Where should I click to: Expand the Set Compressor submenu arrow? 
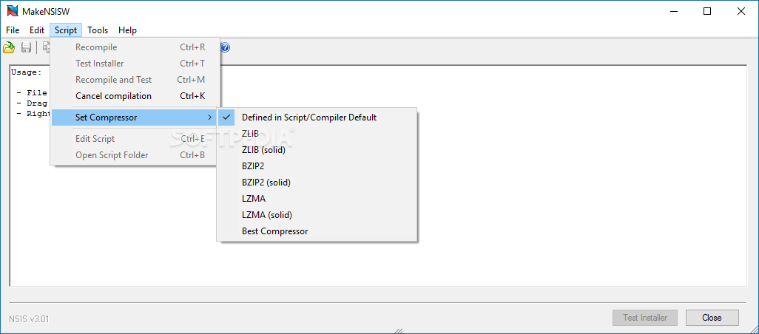tap(209, 117)
